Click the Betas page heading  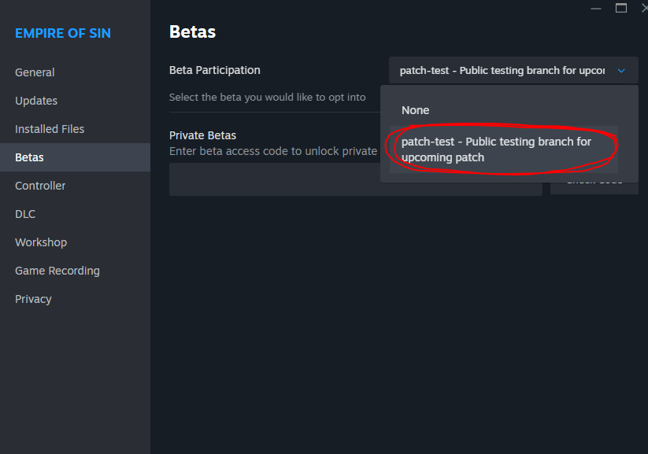193,31
